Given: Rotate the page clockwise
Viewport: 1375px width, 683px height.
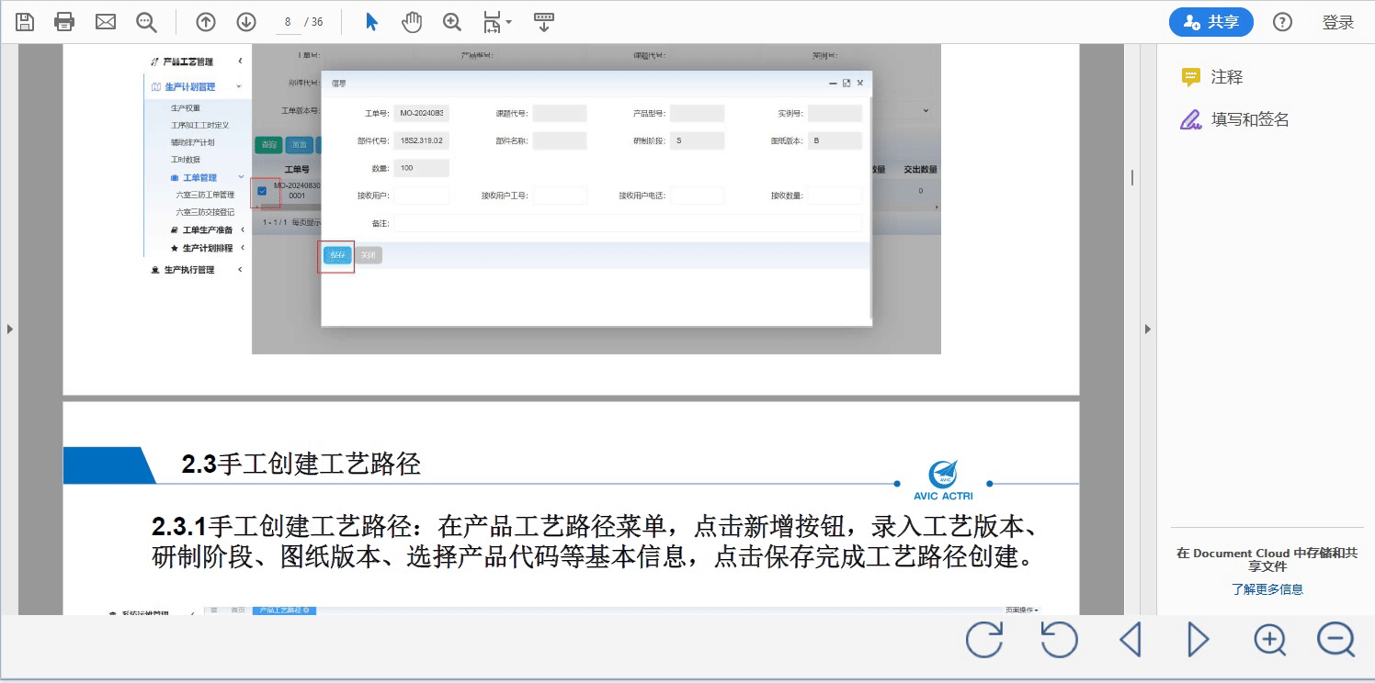Looking at the screenshot, I should pyautogui.click(x=984, y=640).
